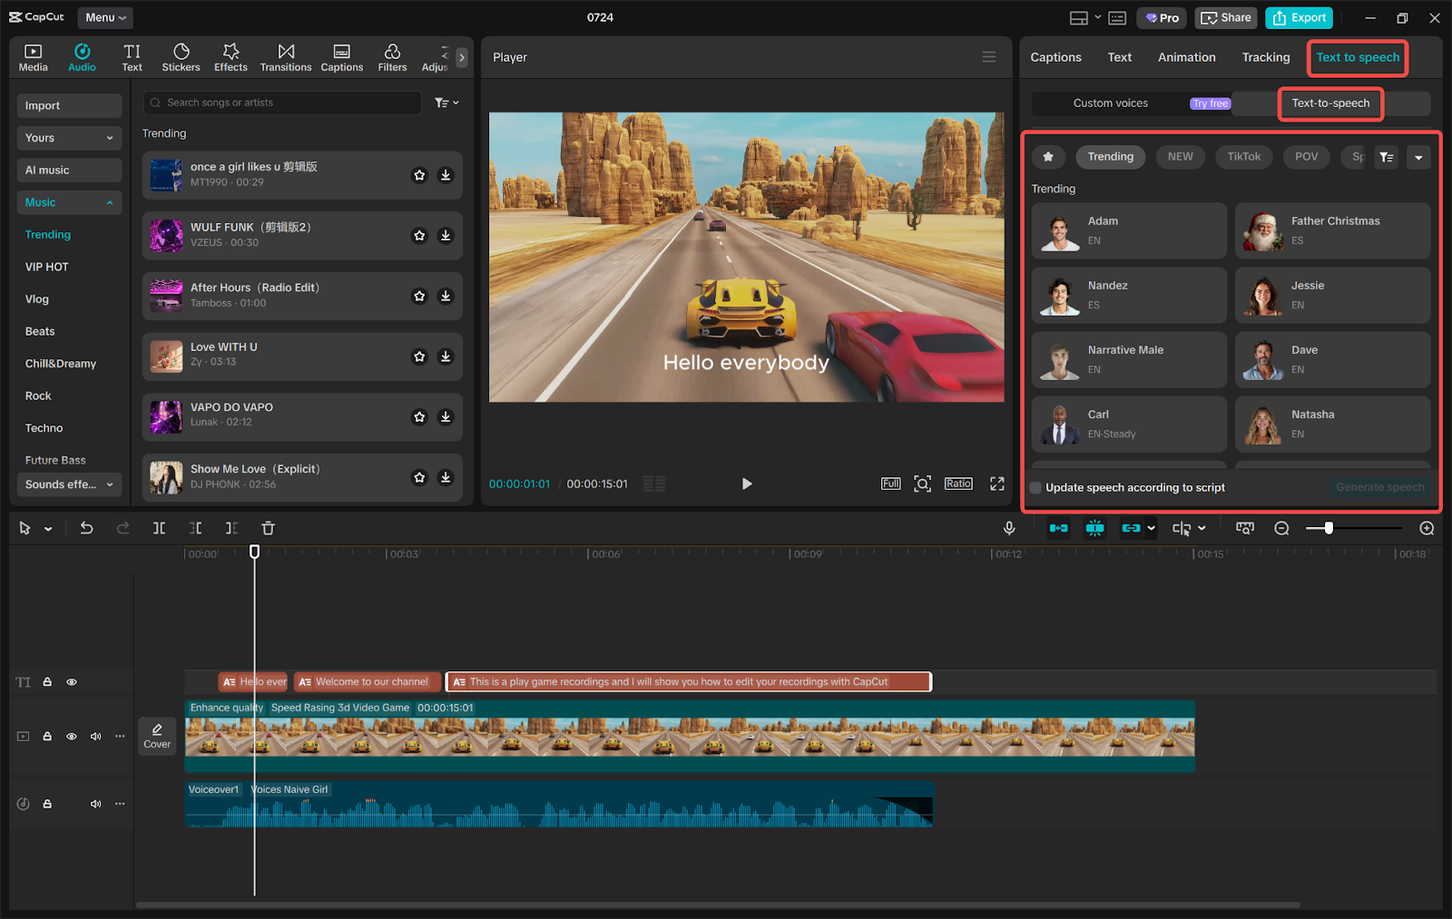Viewport: 1452px width, 919px height.
Task: Click the microphone record voiceover icon
Action: click(x=1009, y=528)
